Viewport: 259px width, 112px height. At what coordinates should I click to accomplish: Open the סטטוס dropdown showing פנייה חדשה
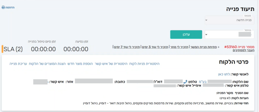[229, 20]
